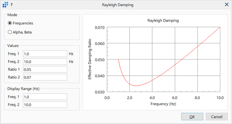Confirm with the OK button
The width and height of the screenshot is (232, 124).
192,117
